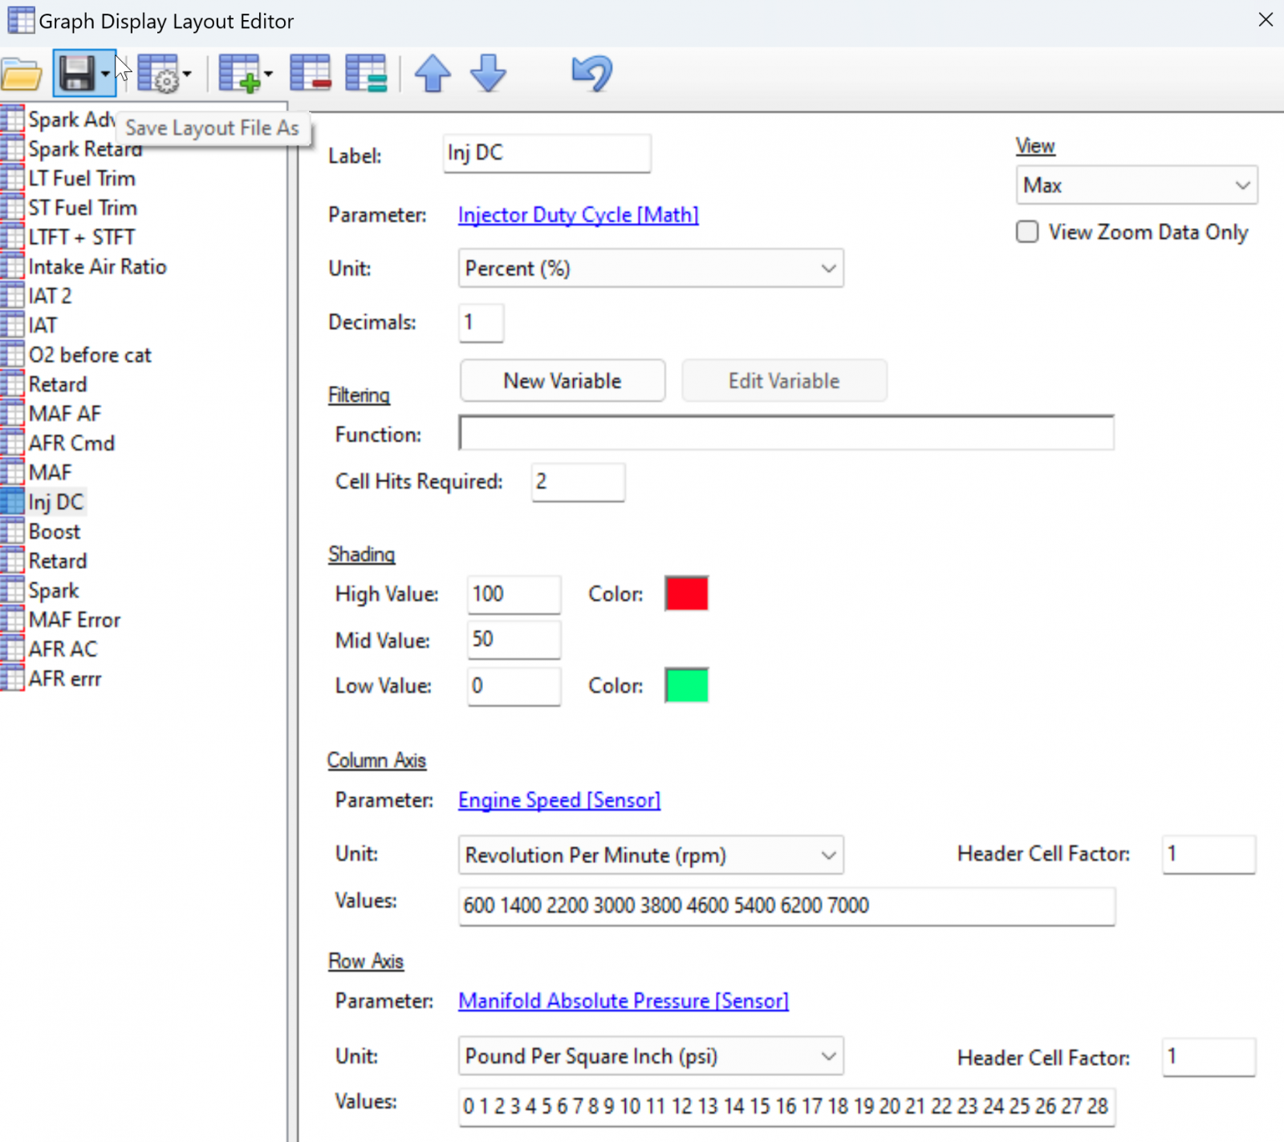
Task: Click the Edit Variable button
Action: [784, 381]
